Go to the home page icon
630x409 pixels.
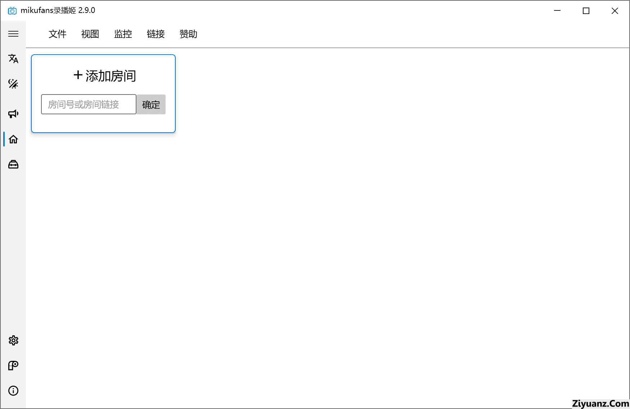(x=13, y=139)
